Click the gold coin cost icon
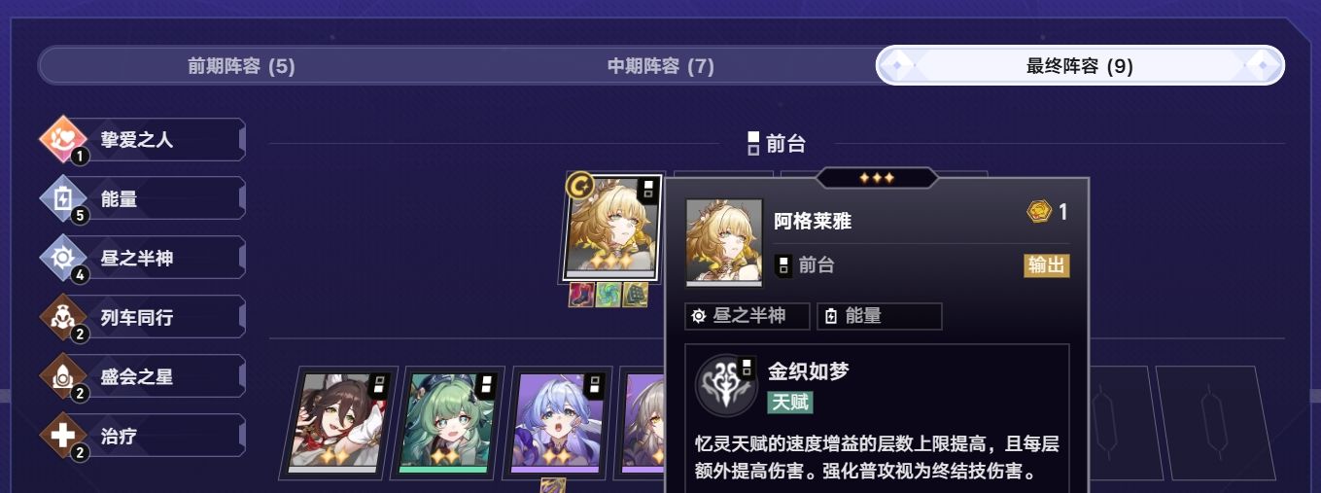The image size is (1321, 493). (1039, 212)
